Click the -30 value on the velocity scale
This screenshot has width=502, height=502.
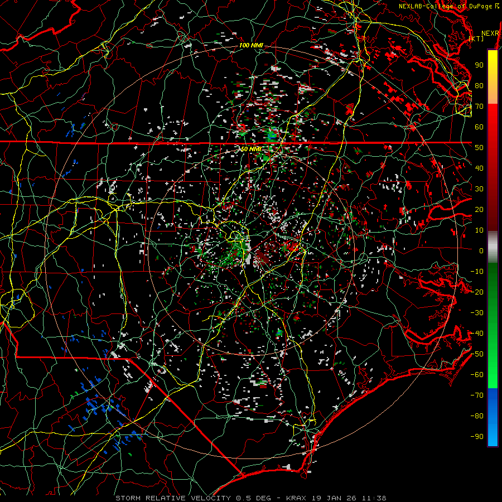477,313
